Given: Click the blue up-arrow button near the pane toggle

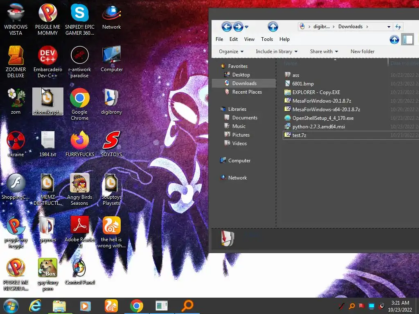Looking at the screenshot, I should (x=394, y=40).
